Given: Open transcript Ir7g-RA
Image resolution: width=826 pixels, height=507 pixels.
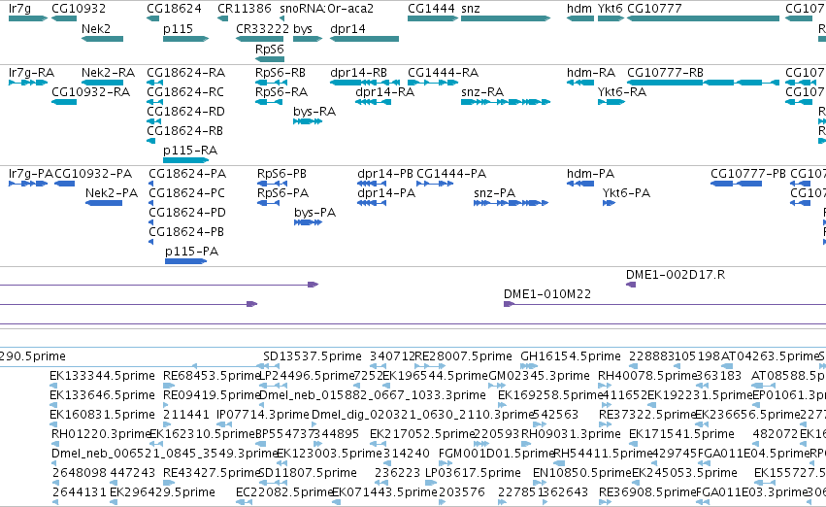Looking at the screenshot, I should click(28, 83).
